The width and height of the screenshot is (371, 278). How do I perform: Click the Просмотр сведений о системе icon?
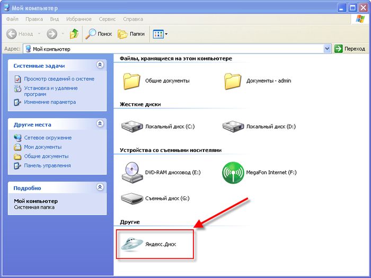tap(17, 79)
